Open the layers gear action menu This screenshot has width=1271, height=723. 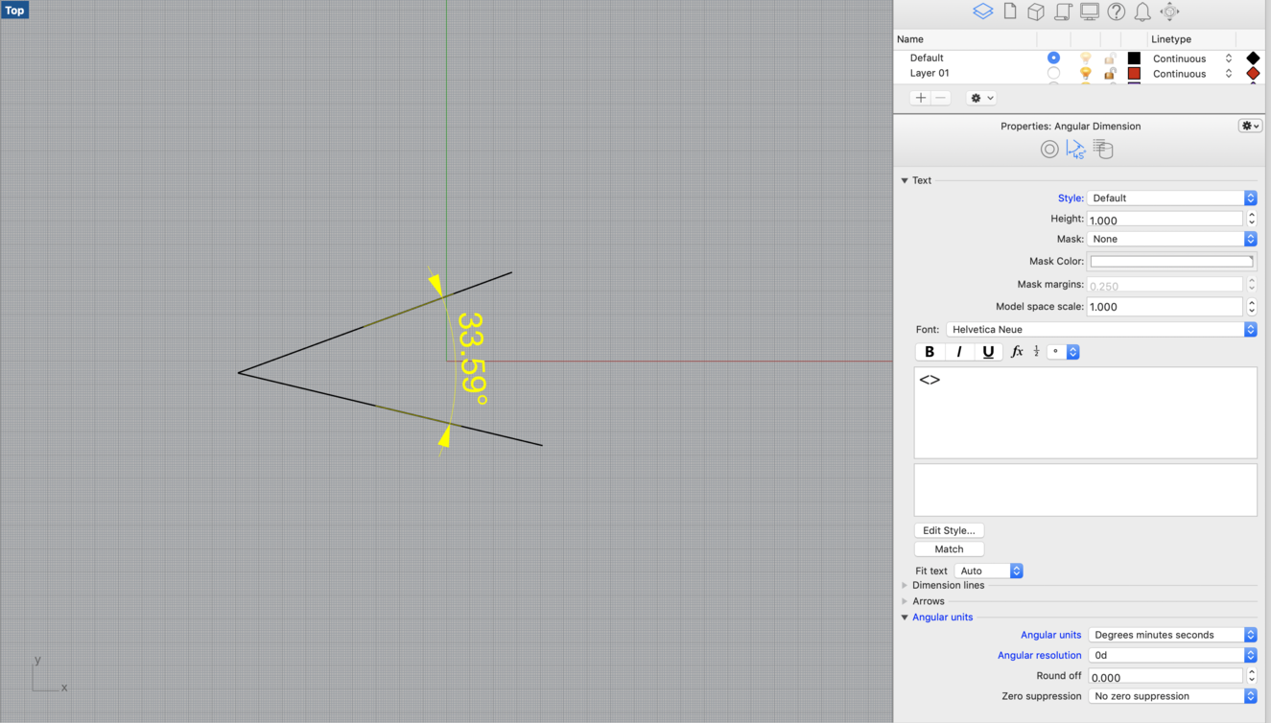[x=980, y=97]
